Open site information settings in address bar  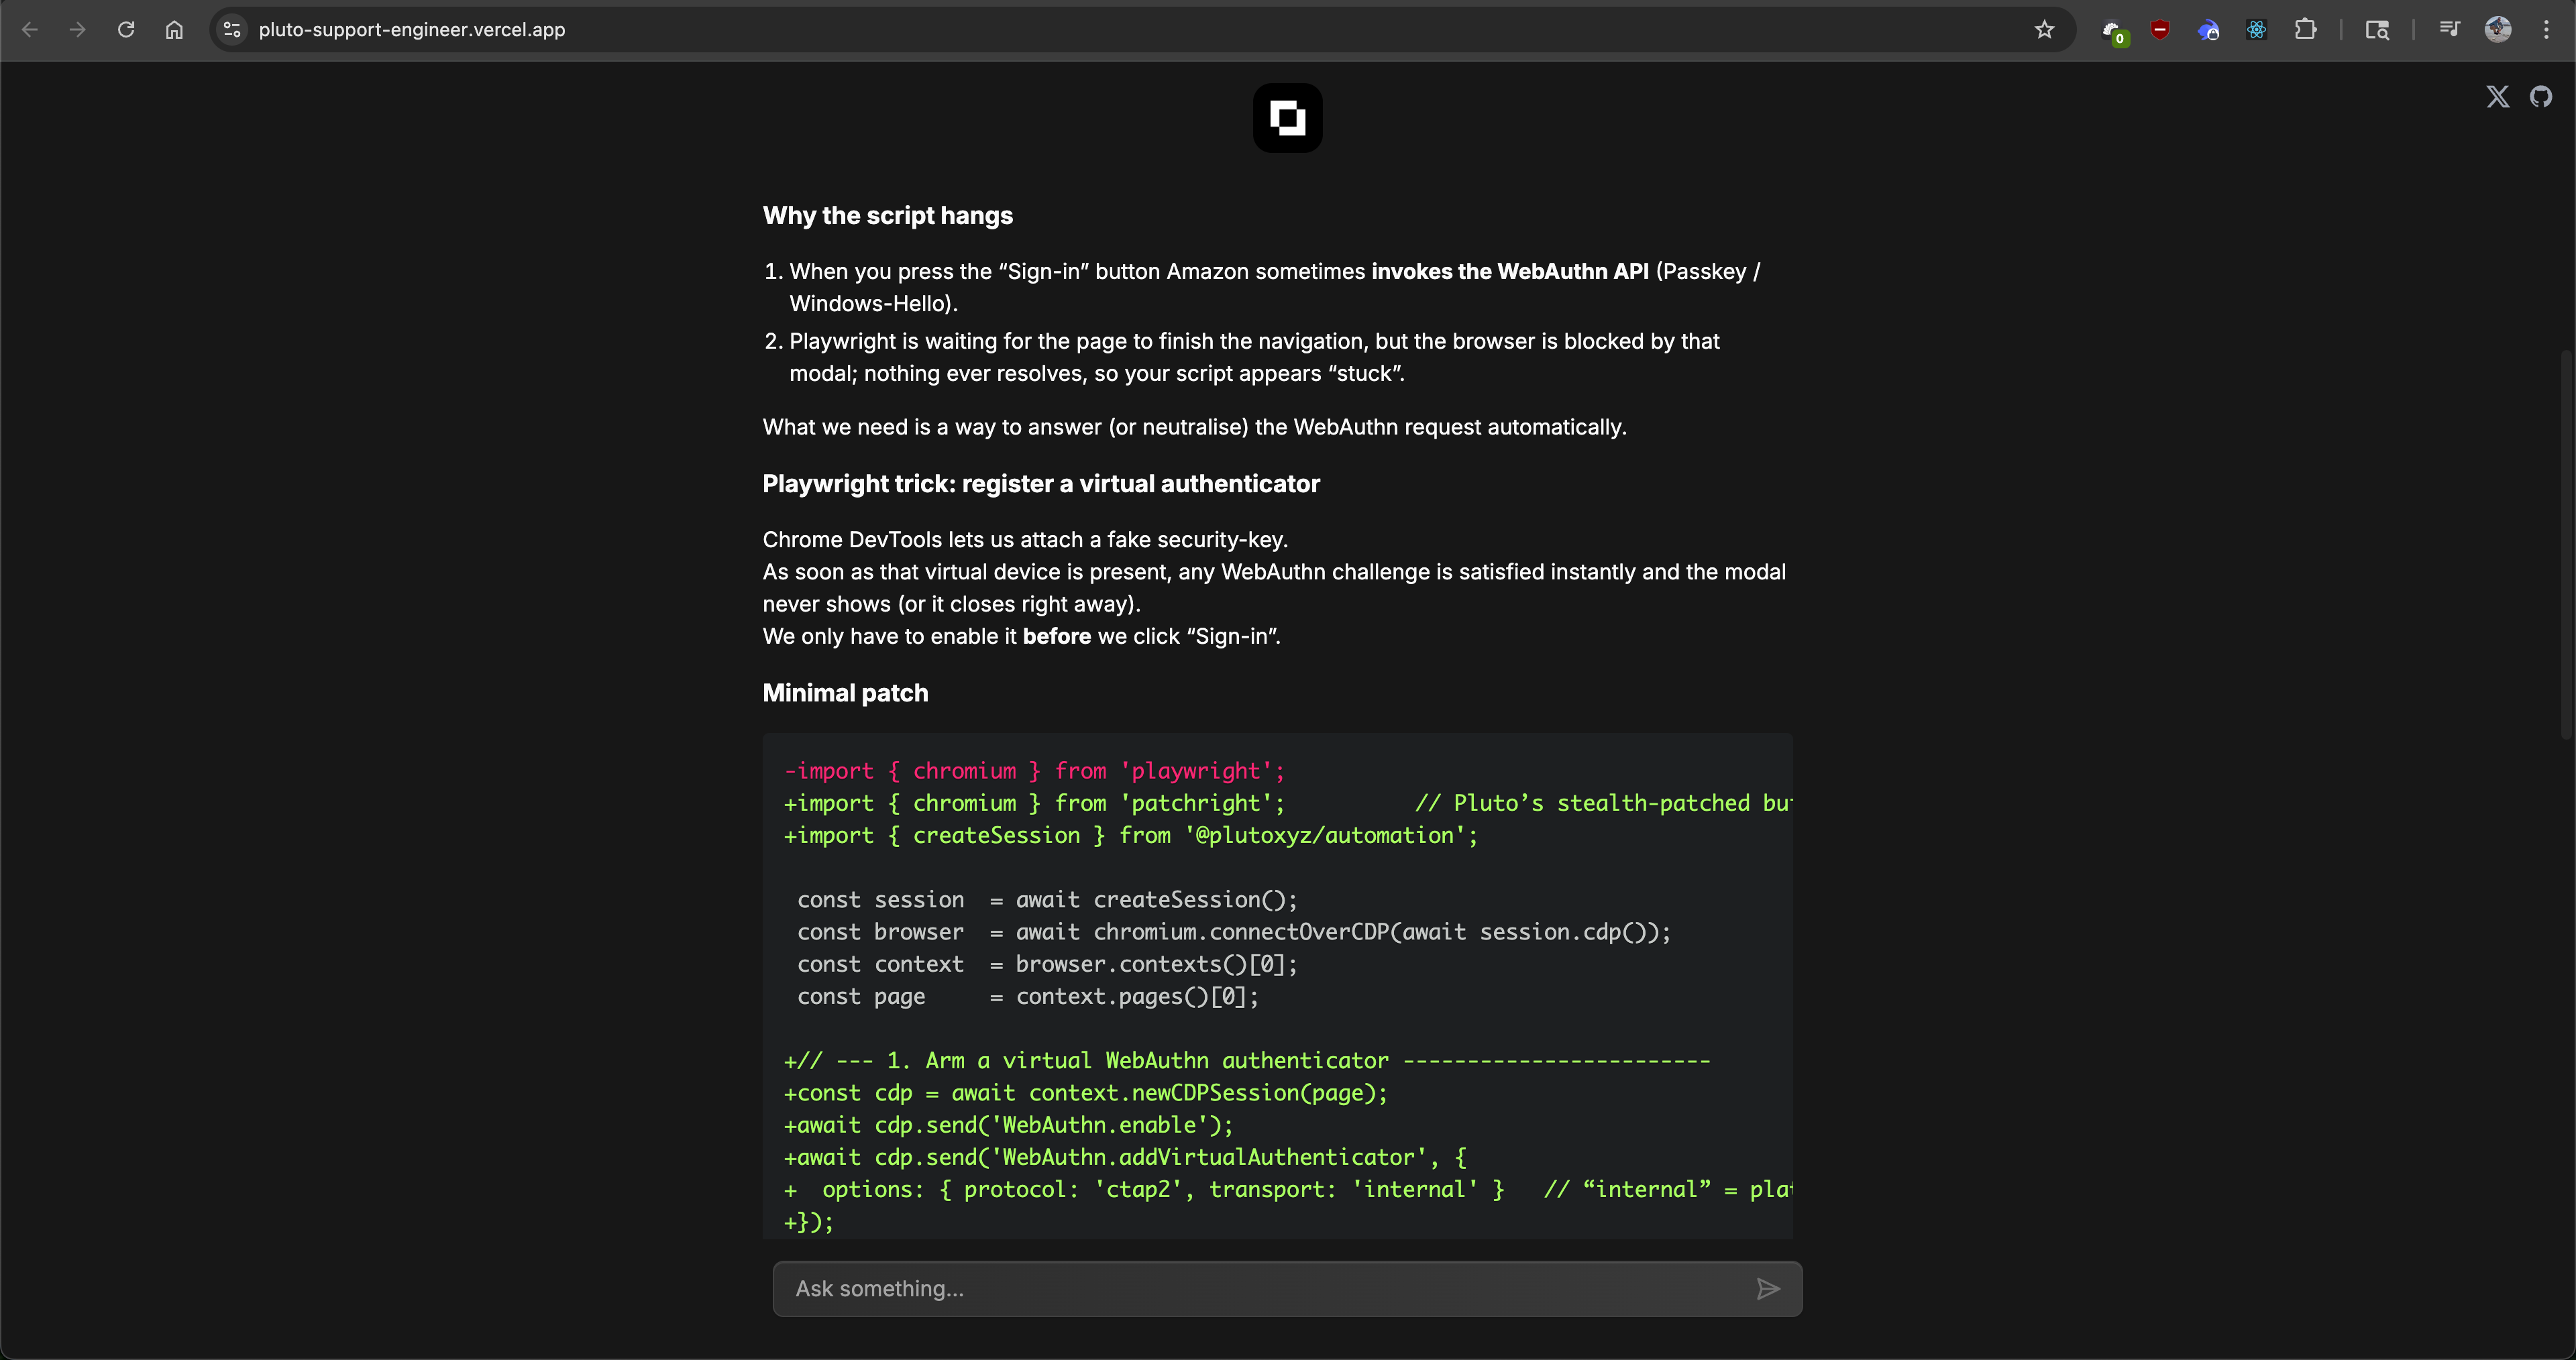(231, 30)
